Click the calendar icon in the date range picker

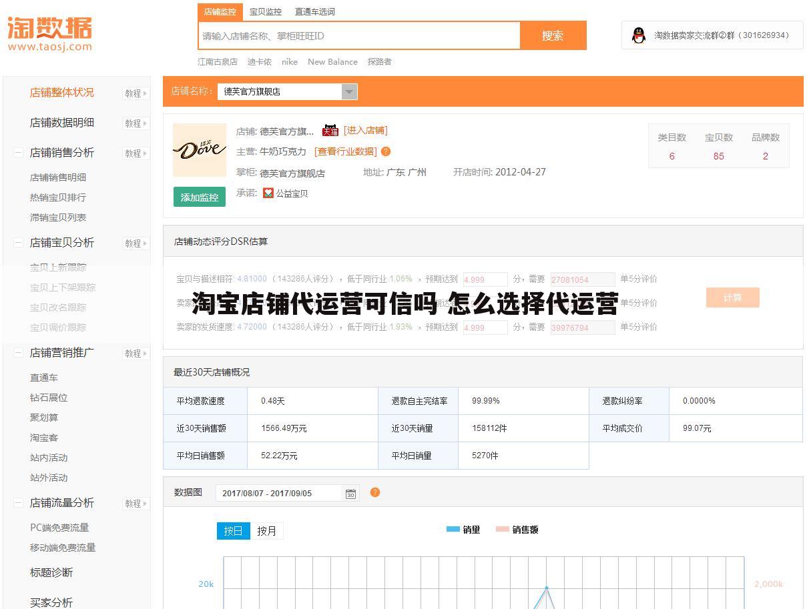[350, 493]
